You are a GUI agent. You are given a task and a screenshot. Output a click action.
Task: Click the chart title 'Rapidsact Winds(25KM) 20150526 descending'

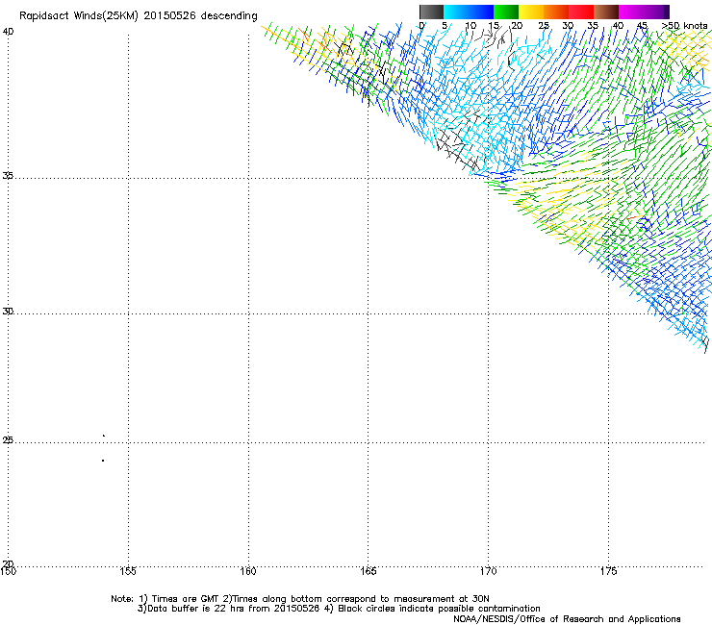coord(138,16)
